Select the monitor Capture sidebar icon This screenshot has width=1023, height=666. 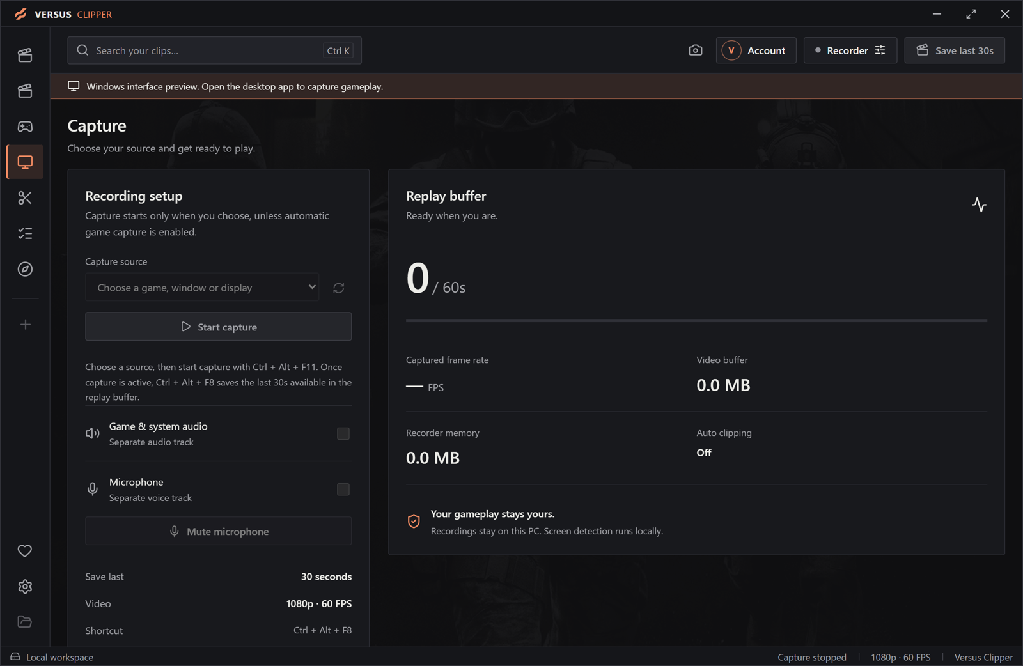[25, 162]
